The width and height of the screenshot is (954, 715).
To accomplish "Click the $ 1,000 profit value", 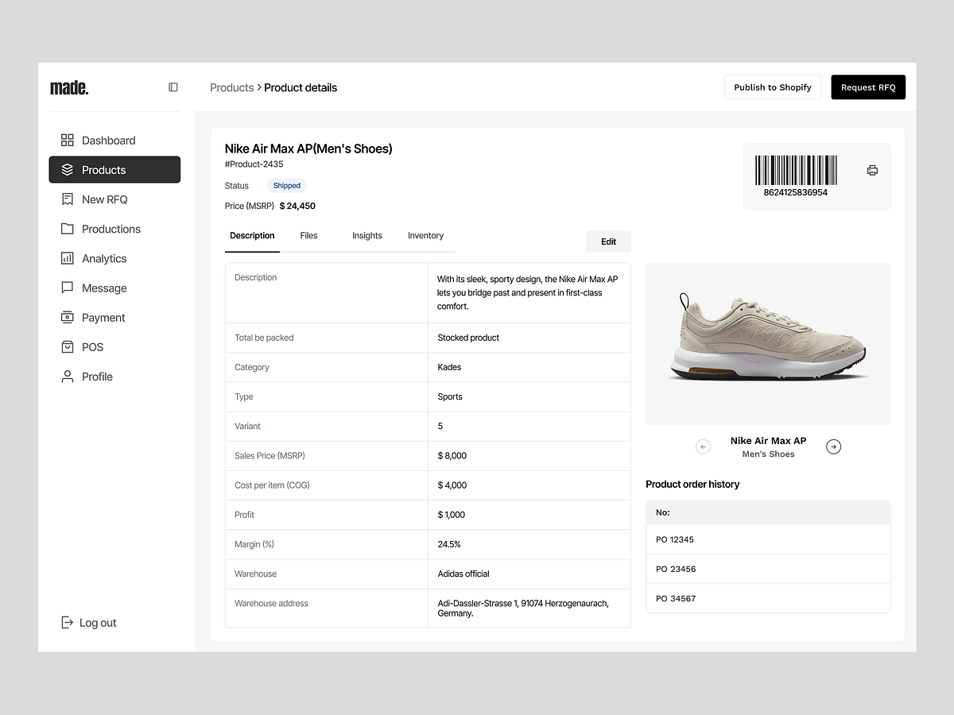I will coord(452,515).
